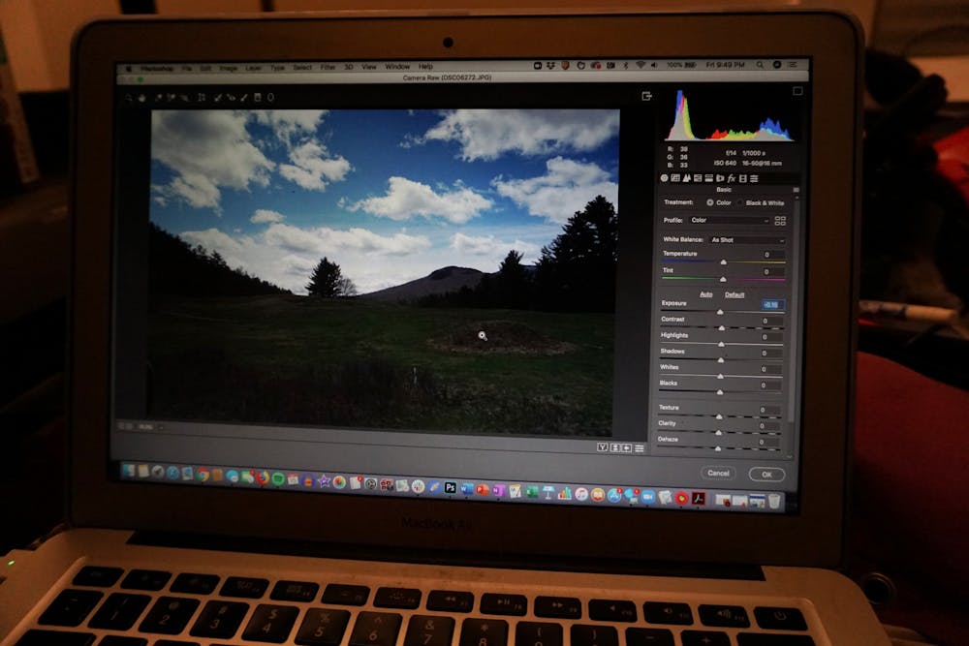Open the Filter menu in menu bar
Image resolution: width=969 pixels, height=646 pixels.
pos(328,67)
